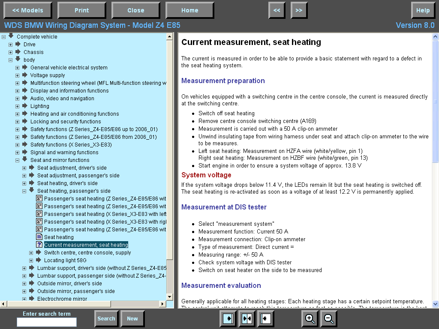Click the split panes evenly icon
The width and height of the screenshot is (439, 329).
point(247,318)
